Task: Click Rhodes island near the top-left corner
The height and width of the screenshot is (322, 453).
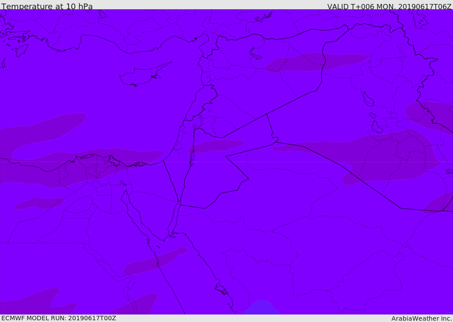Action: click(x=21, y=50)
